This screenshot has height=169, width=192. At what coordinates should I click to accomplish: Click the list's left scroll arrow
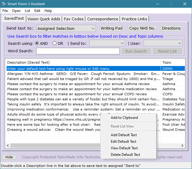8,145
